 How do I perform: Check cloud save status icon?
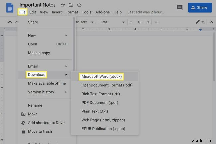[79, 5]
